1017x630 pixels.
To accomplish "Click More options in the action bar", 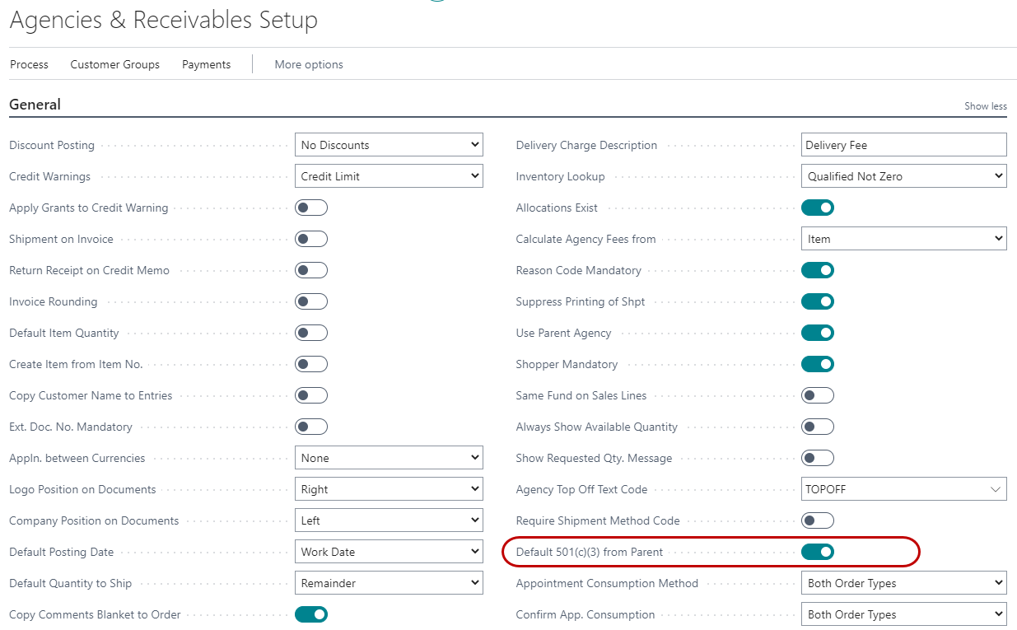I will 309,64.
